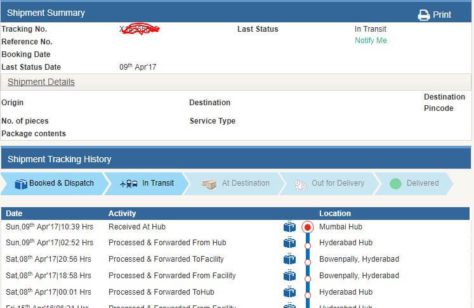
Task: Click the Last Status Date value 09th Apr'17
Action: coord(138,67)
